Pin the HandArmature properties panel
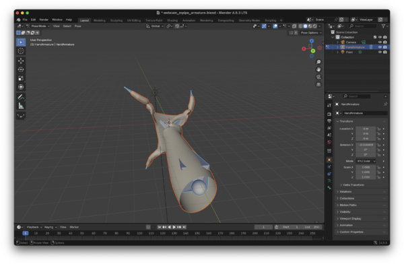Screen dimensions: 404x264 click(x=385, y=104)
